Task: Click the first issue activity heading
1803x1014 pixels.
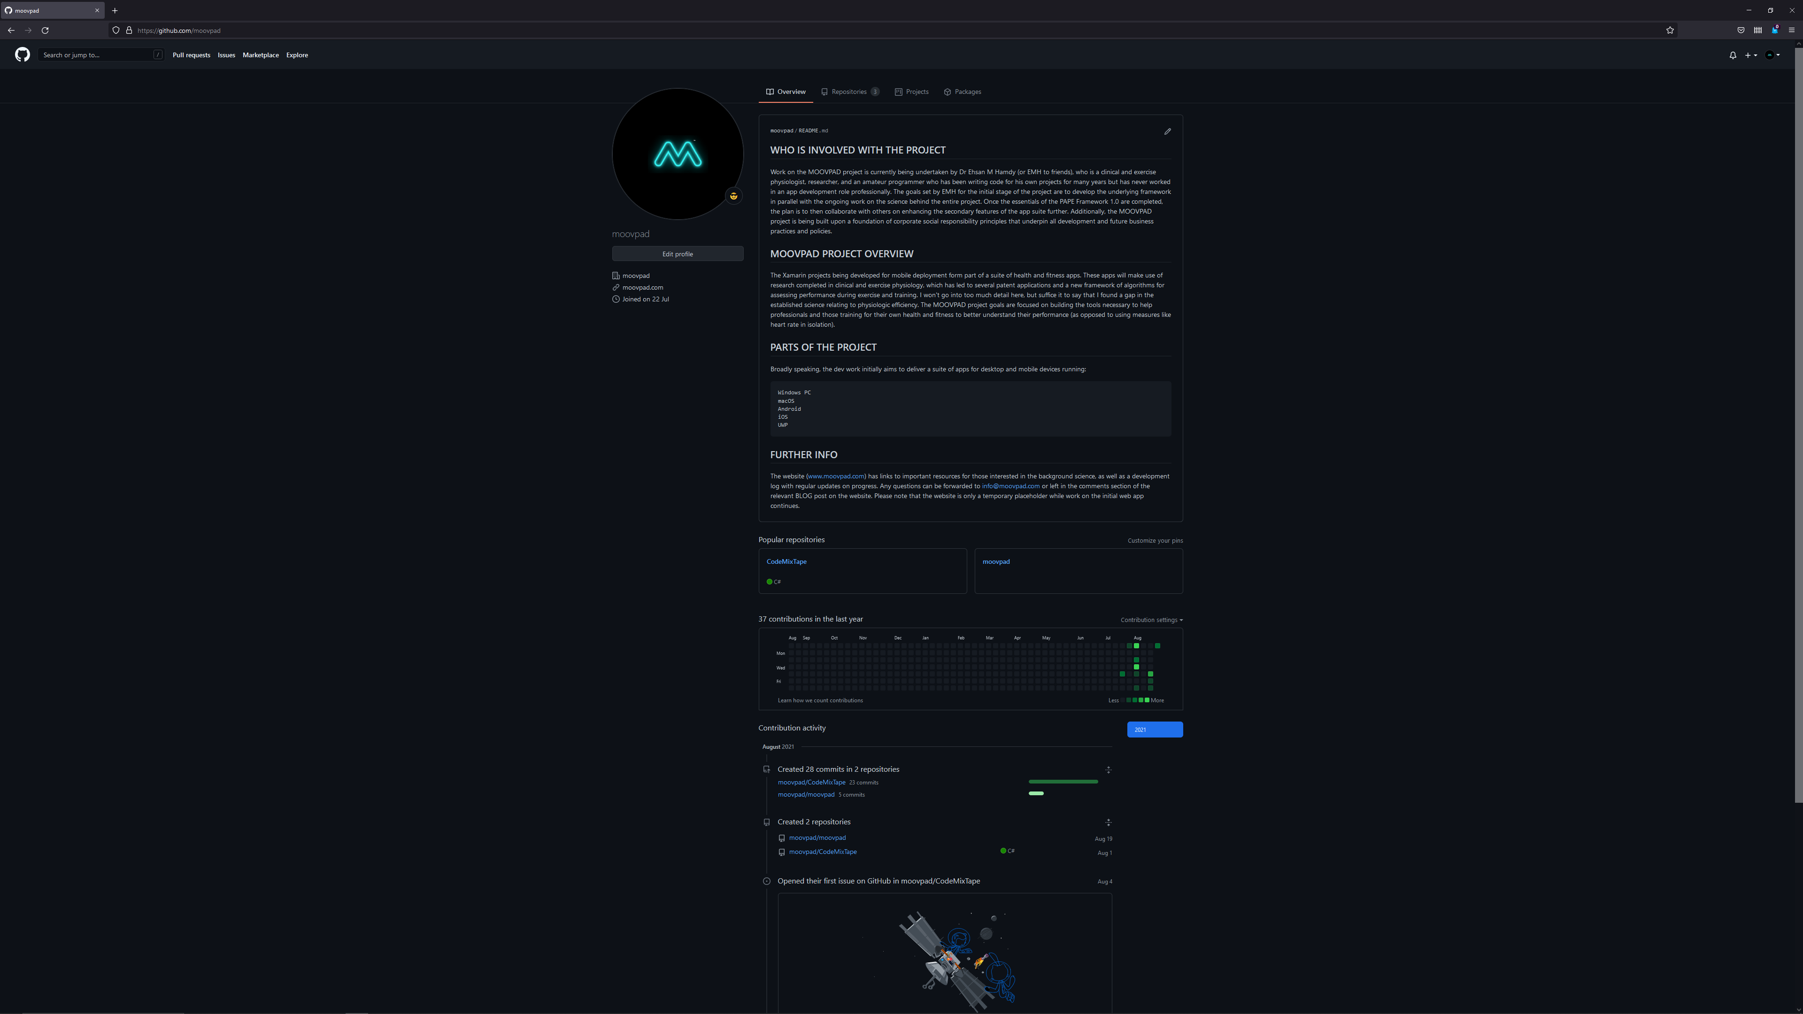Action: (x=878, y=881)
